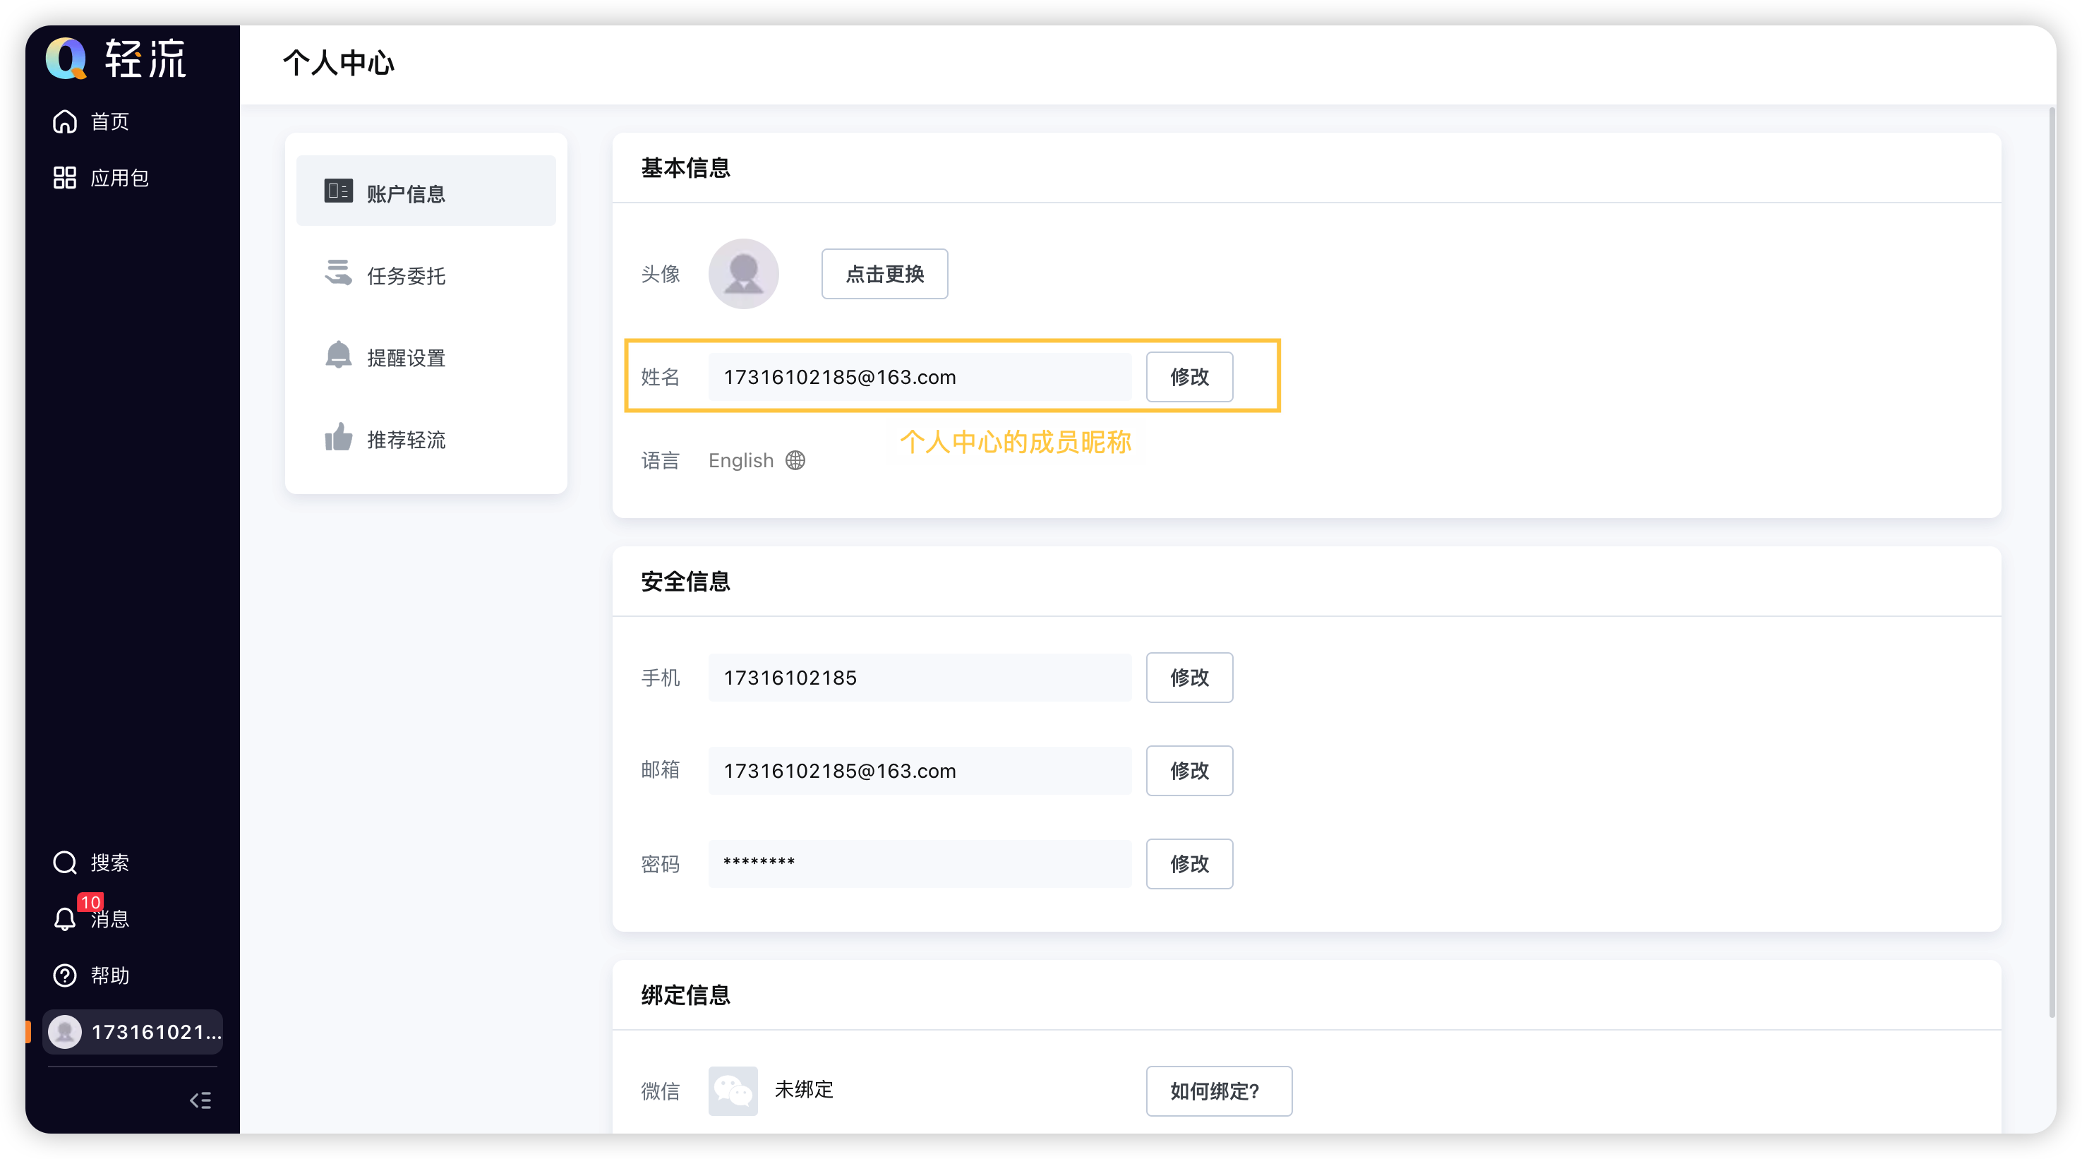Click the page vertical scrollbar
Screen dimensions: 2082x1159
[x=2051, y=563]
